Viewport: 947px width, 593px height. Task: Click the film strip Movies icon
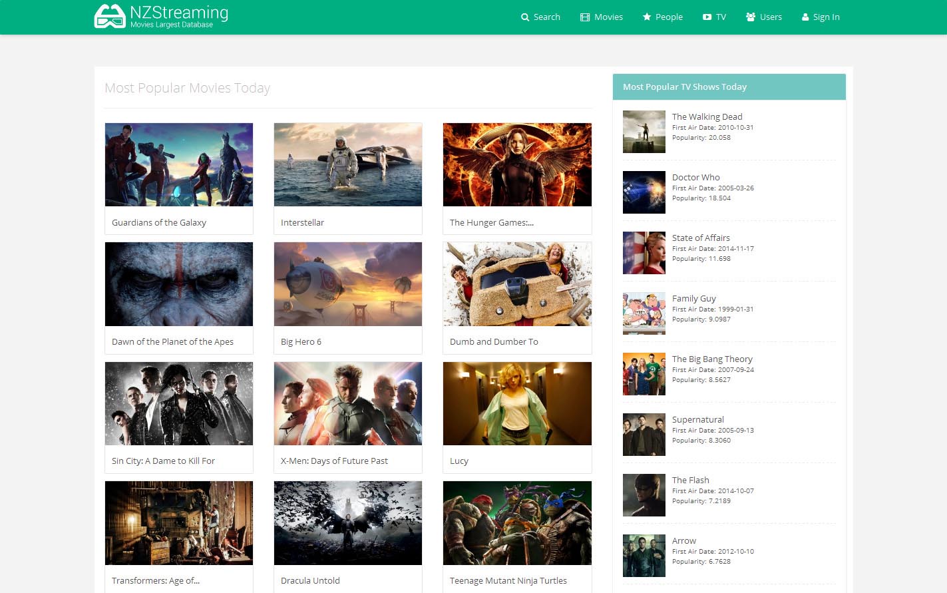585,17
